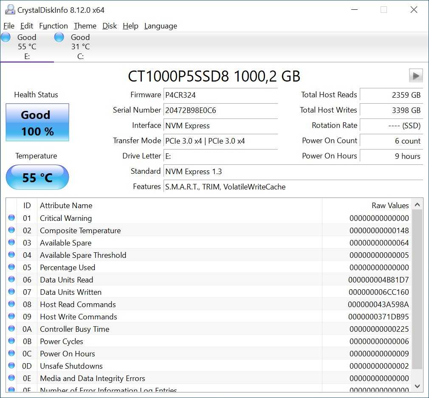
Task: Click the Critical Warning status indicator dot
Action: tap(11, 218)
